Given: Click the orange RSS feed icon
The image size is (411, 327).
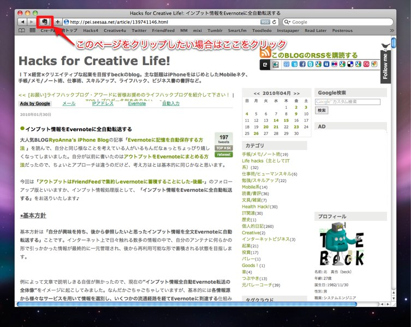Looking at the screenshot, I should pyautogui.click(x=265, y=52).
